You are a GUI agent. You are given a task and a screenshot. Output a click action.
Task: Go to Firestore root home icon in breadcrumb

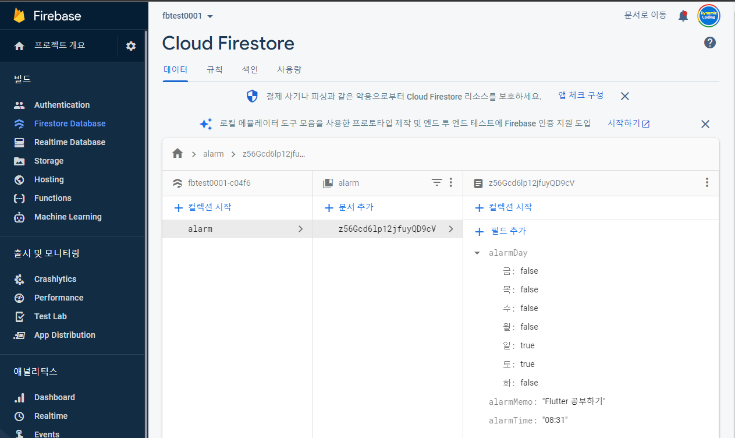click(177, 154)
